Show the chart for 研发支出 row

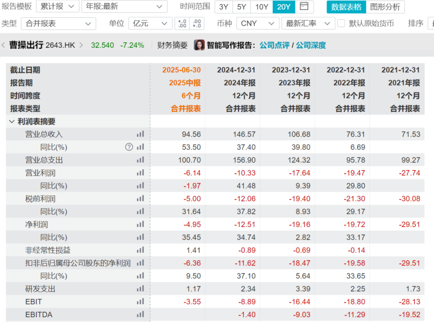tap(140, 289)
